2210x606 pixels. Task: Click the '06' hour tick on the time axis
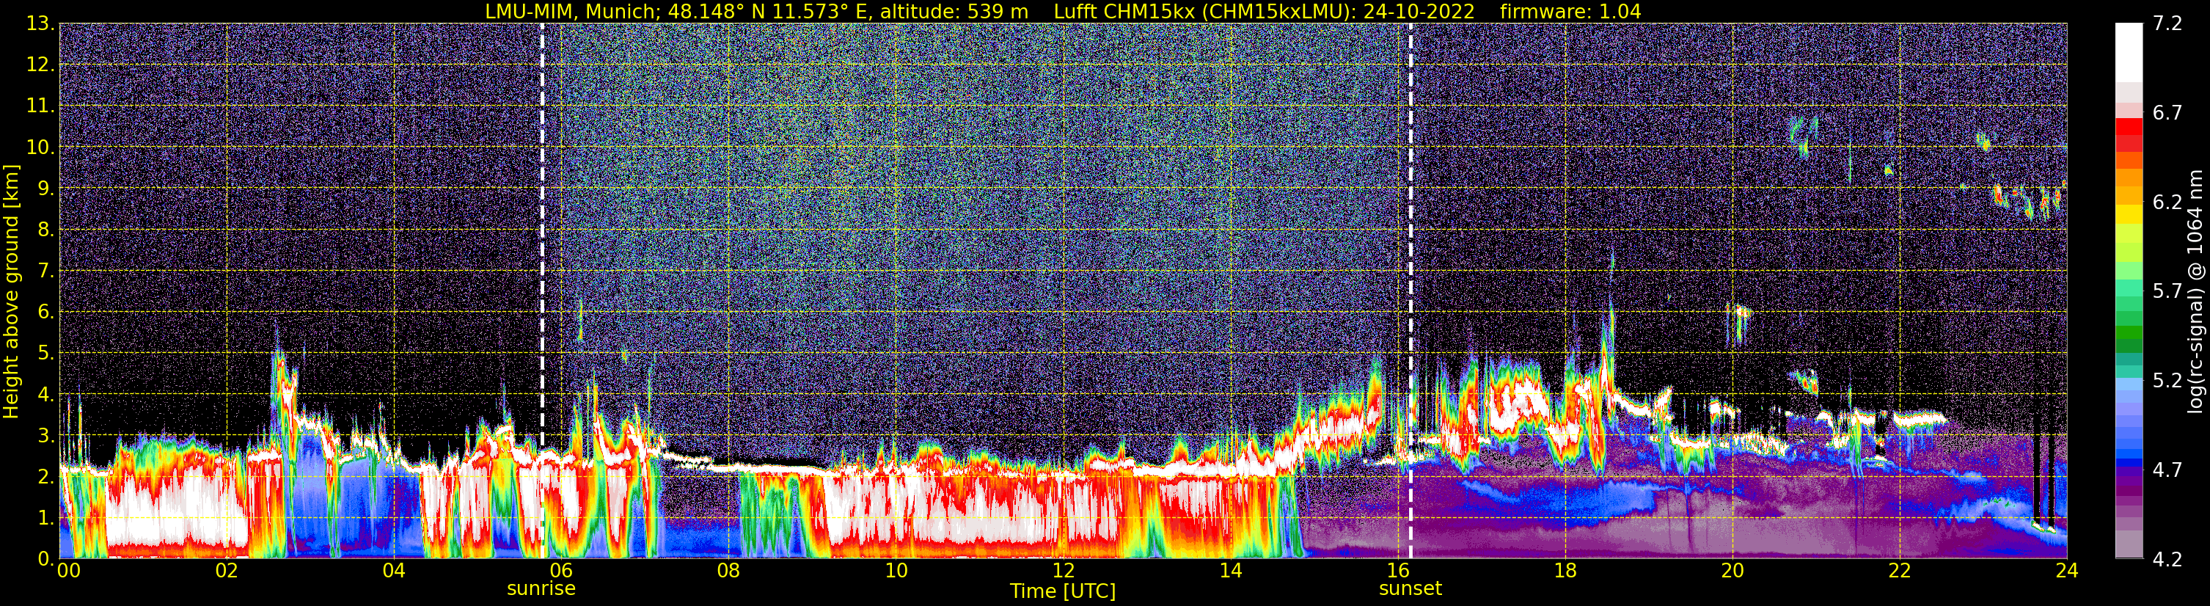(x=561, y=571)
